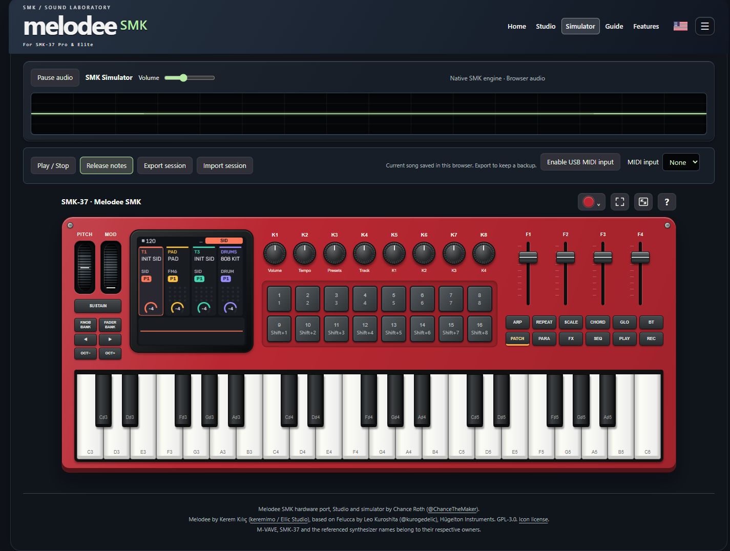Toggle the ARP button

pos(517,322)
